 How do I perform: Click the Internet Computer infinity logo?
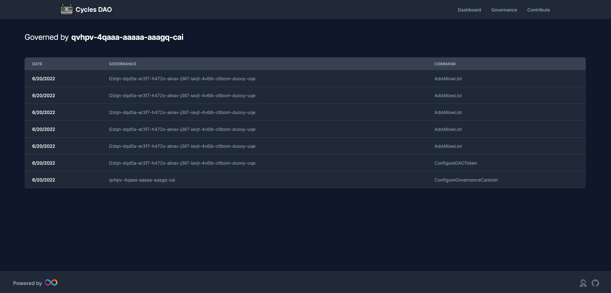[x=51, y=282]
